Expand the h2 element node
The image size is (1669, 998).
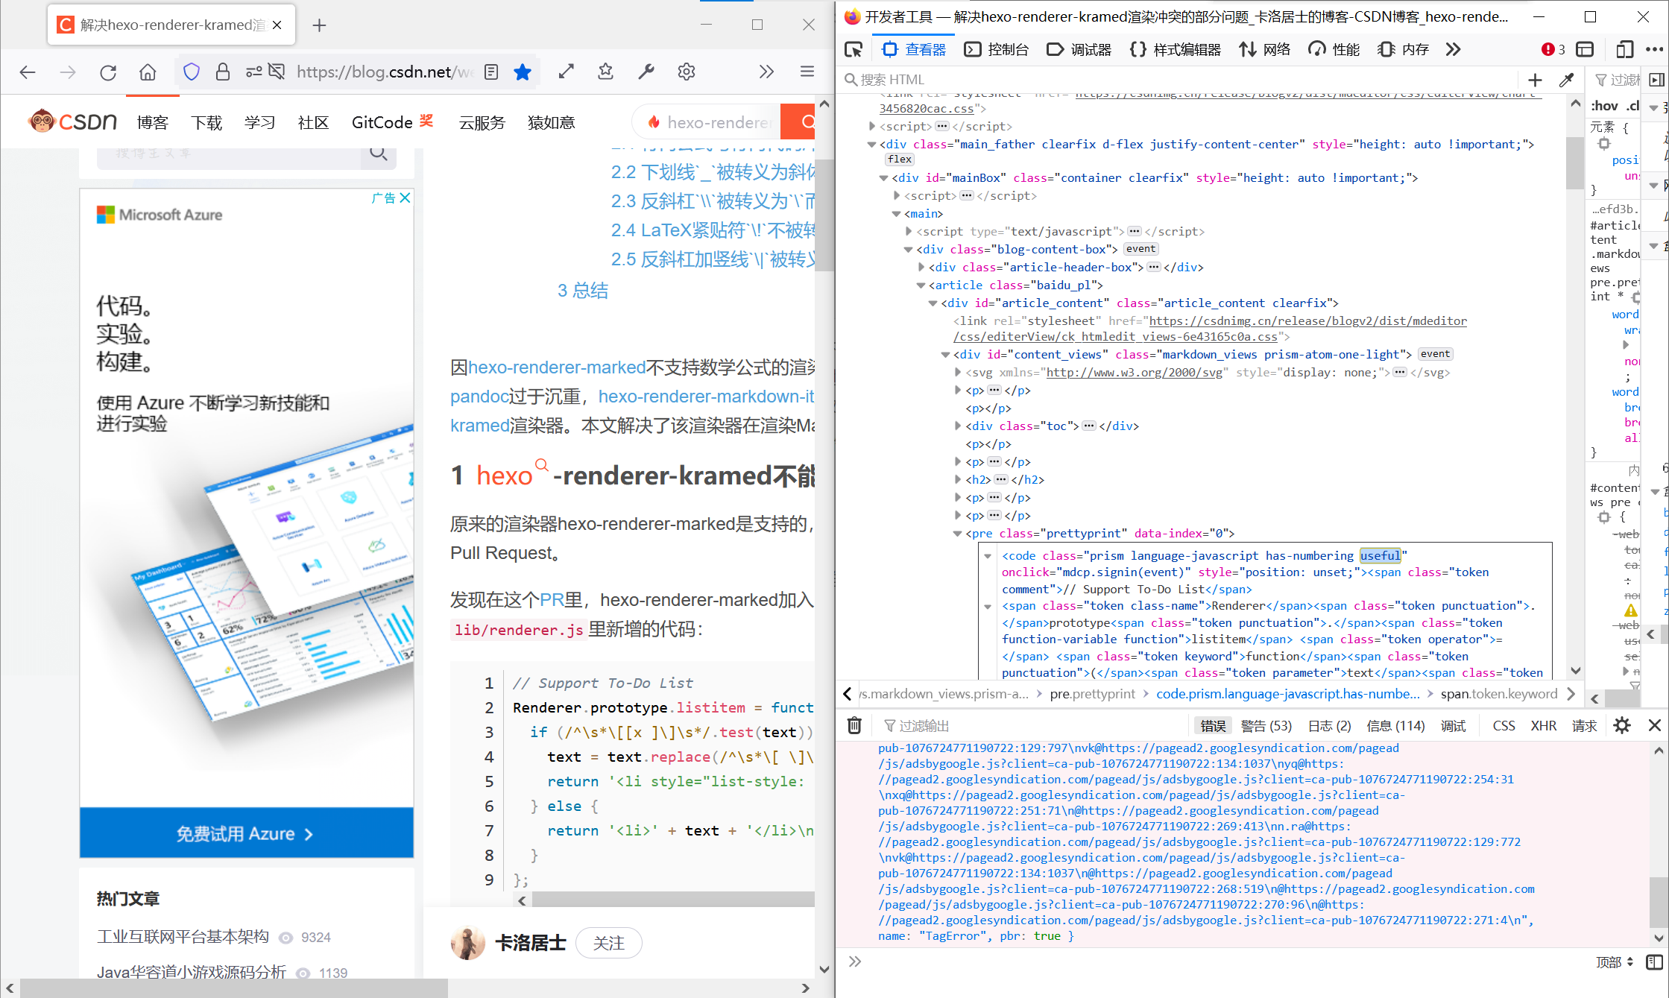[959, 480]
